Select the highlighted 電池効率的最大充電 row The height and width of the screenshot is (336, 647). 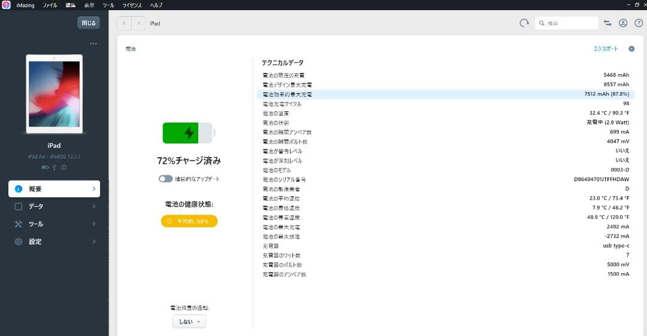tap(446, 94)
